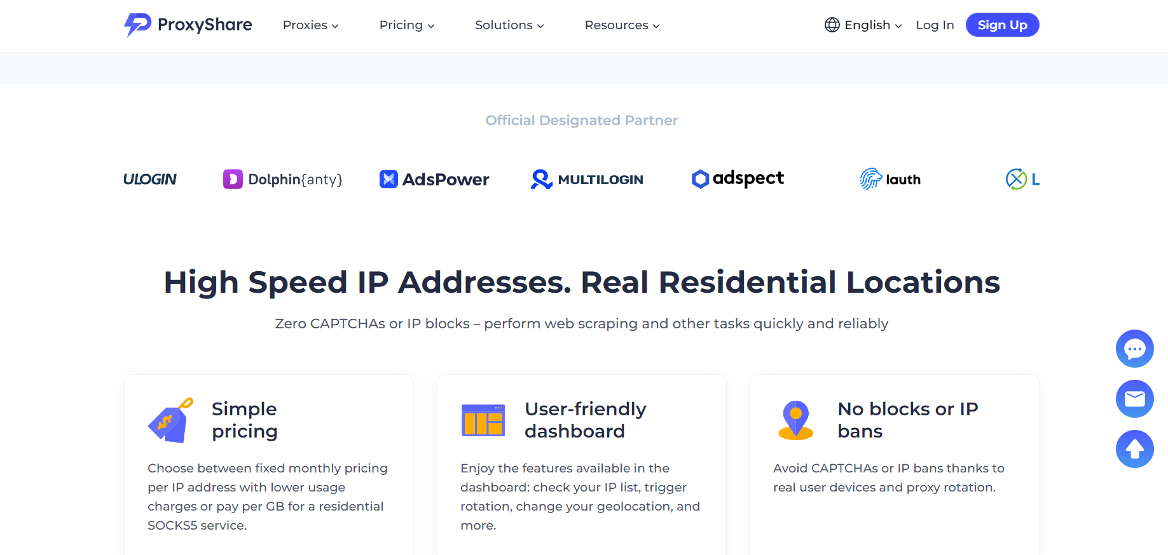The height and width of the screenshot is (555, 1168).
Task: Click the ProxyShare logo icon
Action: coord(137,25)
